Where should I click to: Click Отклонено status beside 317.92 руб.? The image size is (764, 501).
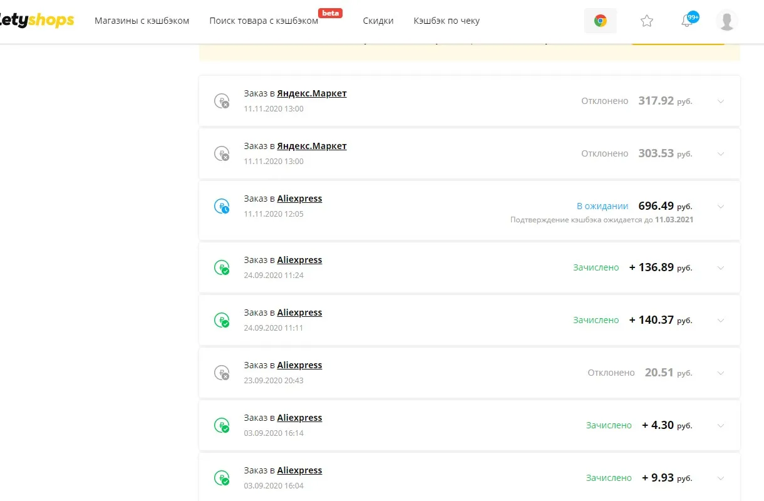[x=604, y=101]
